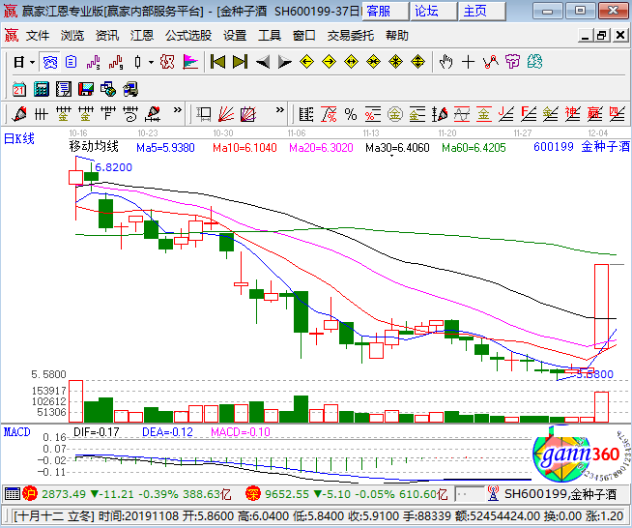
Task: Click the 日 period selector button
Action: (18, 62)
